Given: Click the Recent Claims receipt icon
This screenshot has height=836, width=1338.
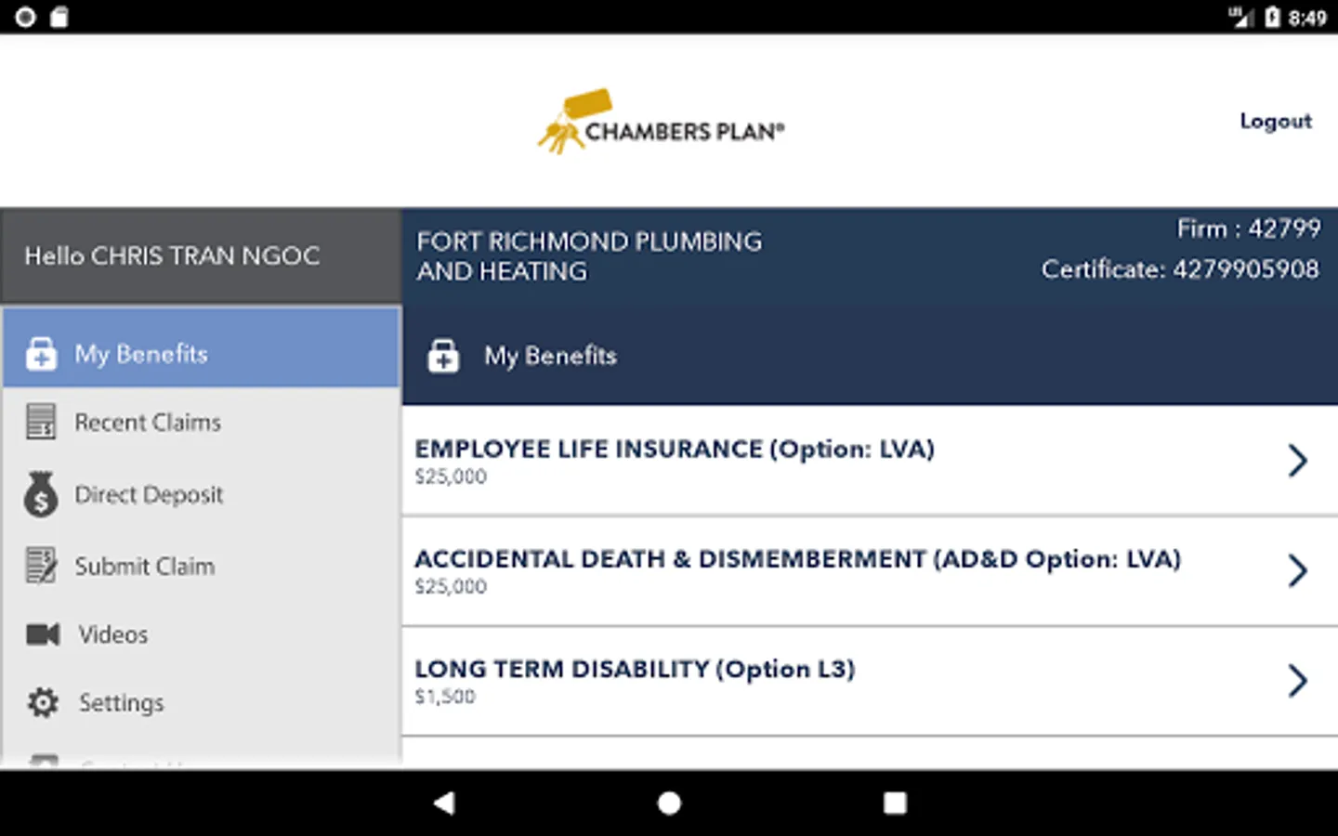Looking at the screenshot, I should (41, 422).
